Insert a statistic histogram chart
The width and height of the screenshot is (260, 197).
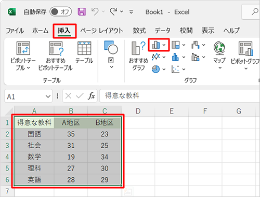click(178, 57)
